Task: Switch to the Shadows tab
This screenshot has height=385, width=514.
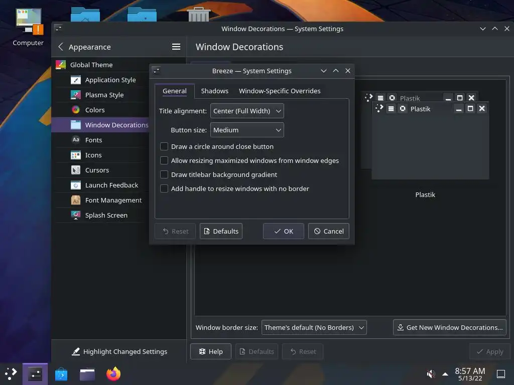Action: pos(215,91)
